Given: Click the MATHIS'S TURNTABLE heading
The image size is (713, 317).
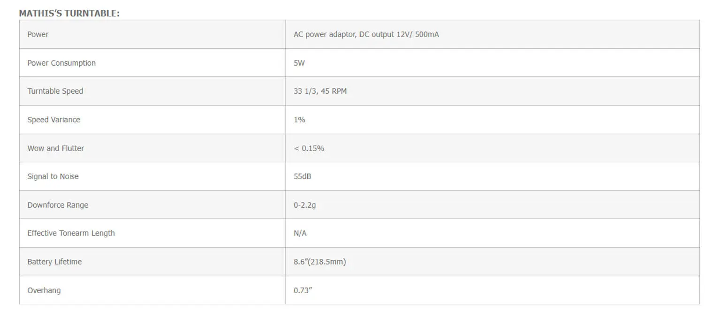Looking at the screenshot, I should point(69,14).
